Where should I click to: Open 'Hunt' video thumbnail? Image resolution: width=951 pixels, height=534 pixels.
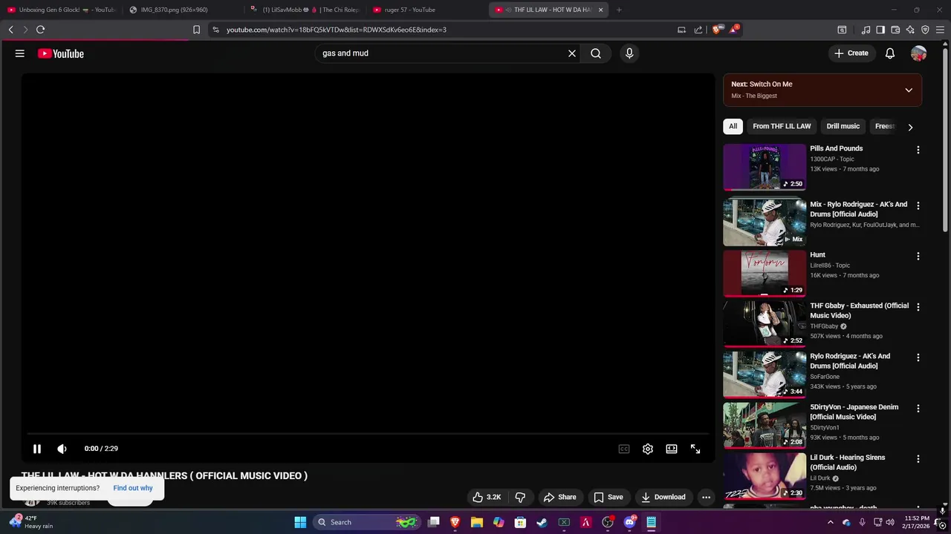(765, 274)
